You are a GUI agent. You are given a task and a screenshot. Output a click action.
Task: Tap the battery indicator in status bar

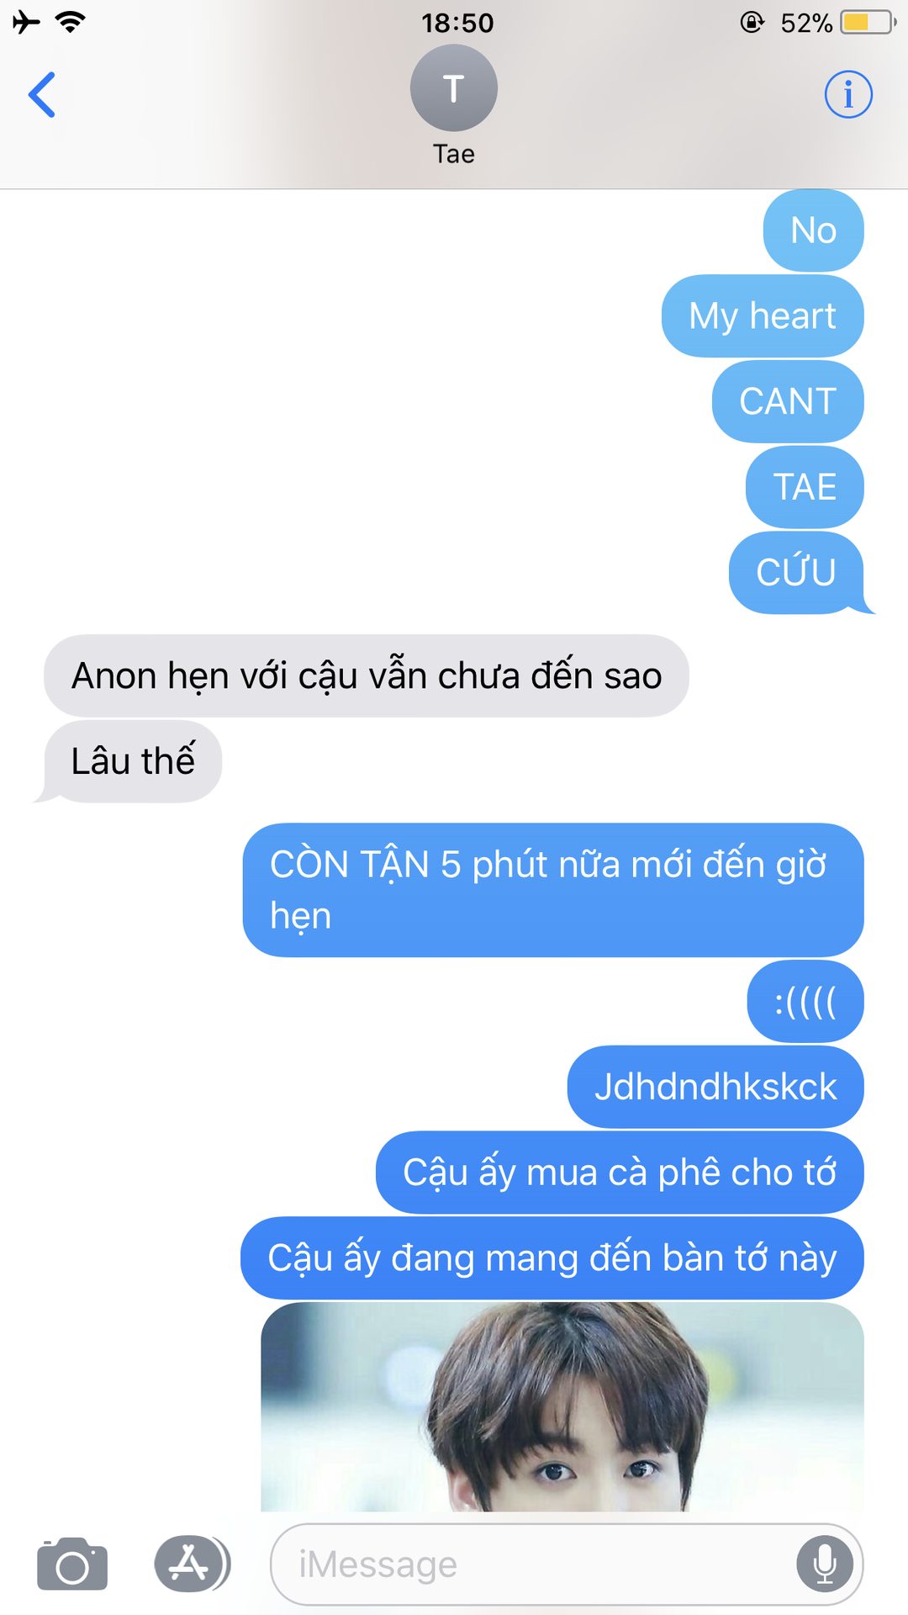[868, 23]
